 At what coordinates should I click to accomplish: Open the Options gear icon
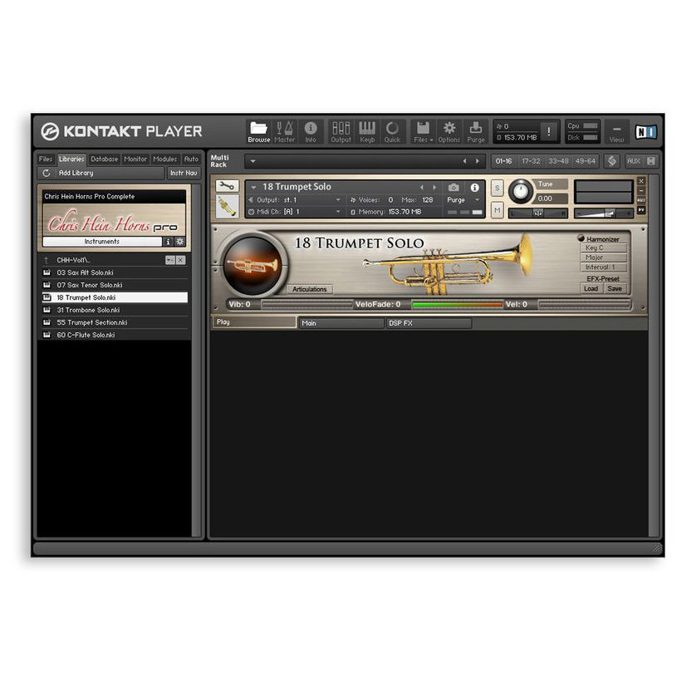(x=449, y=131)
